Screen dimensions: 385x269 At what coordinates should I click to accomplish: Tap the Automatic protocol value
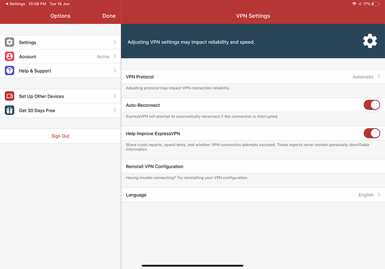coord(363,77)
